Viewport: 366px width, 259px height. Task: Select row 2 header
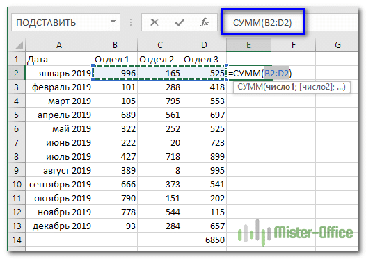click(x=16, y=73)
